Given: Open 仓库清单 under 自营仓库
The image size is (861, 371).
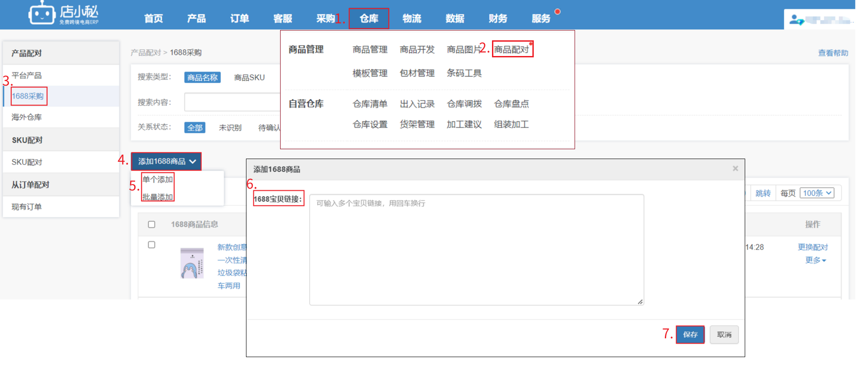Looking at the screenshot, I should coord(370,104).
